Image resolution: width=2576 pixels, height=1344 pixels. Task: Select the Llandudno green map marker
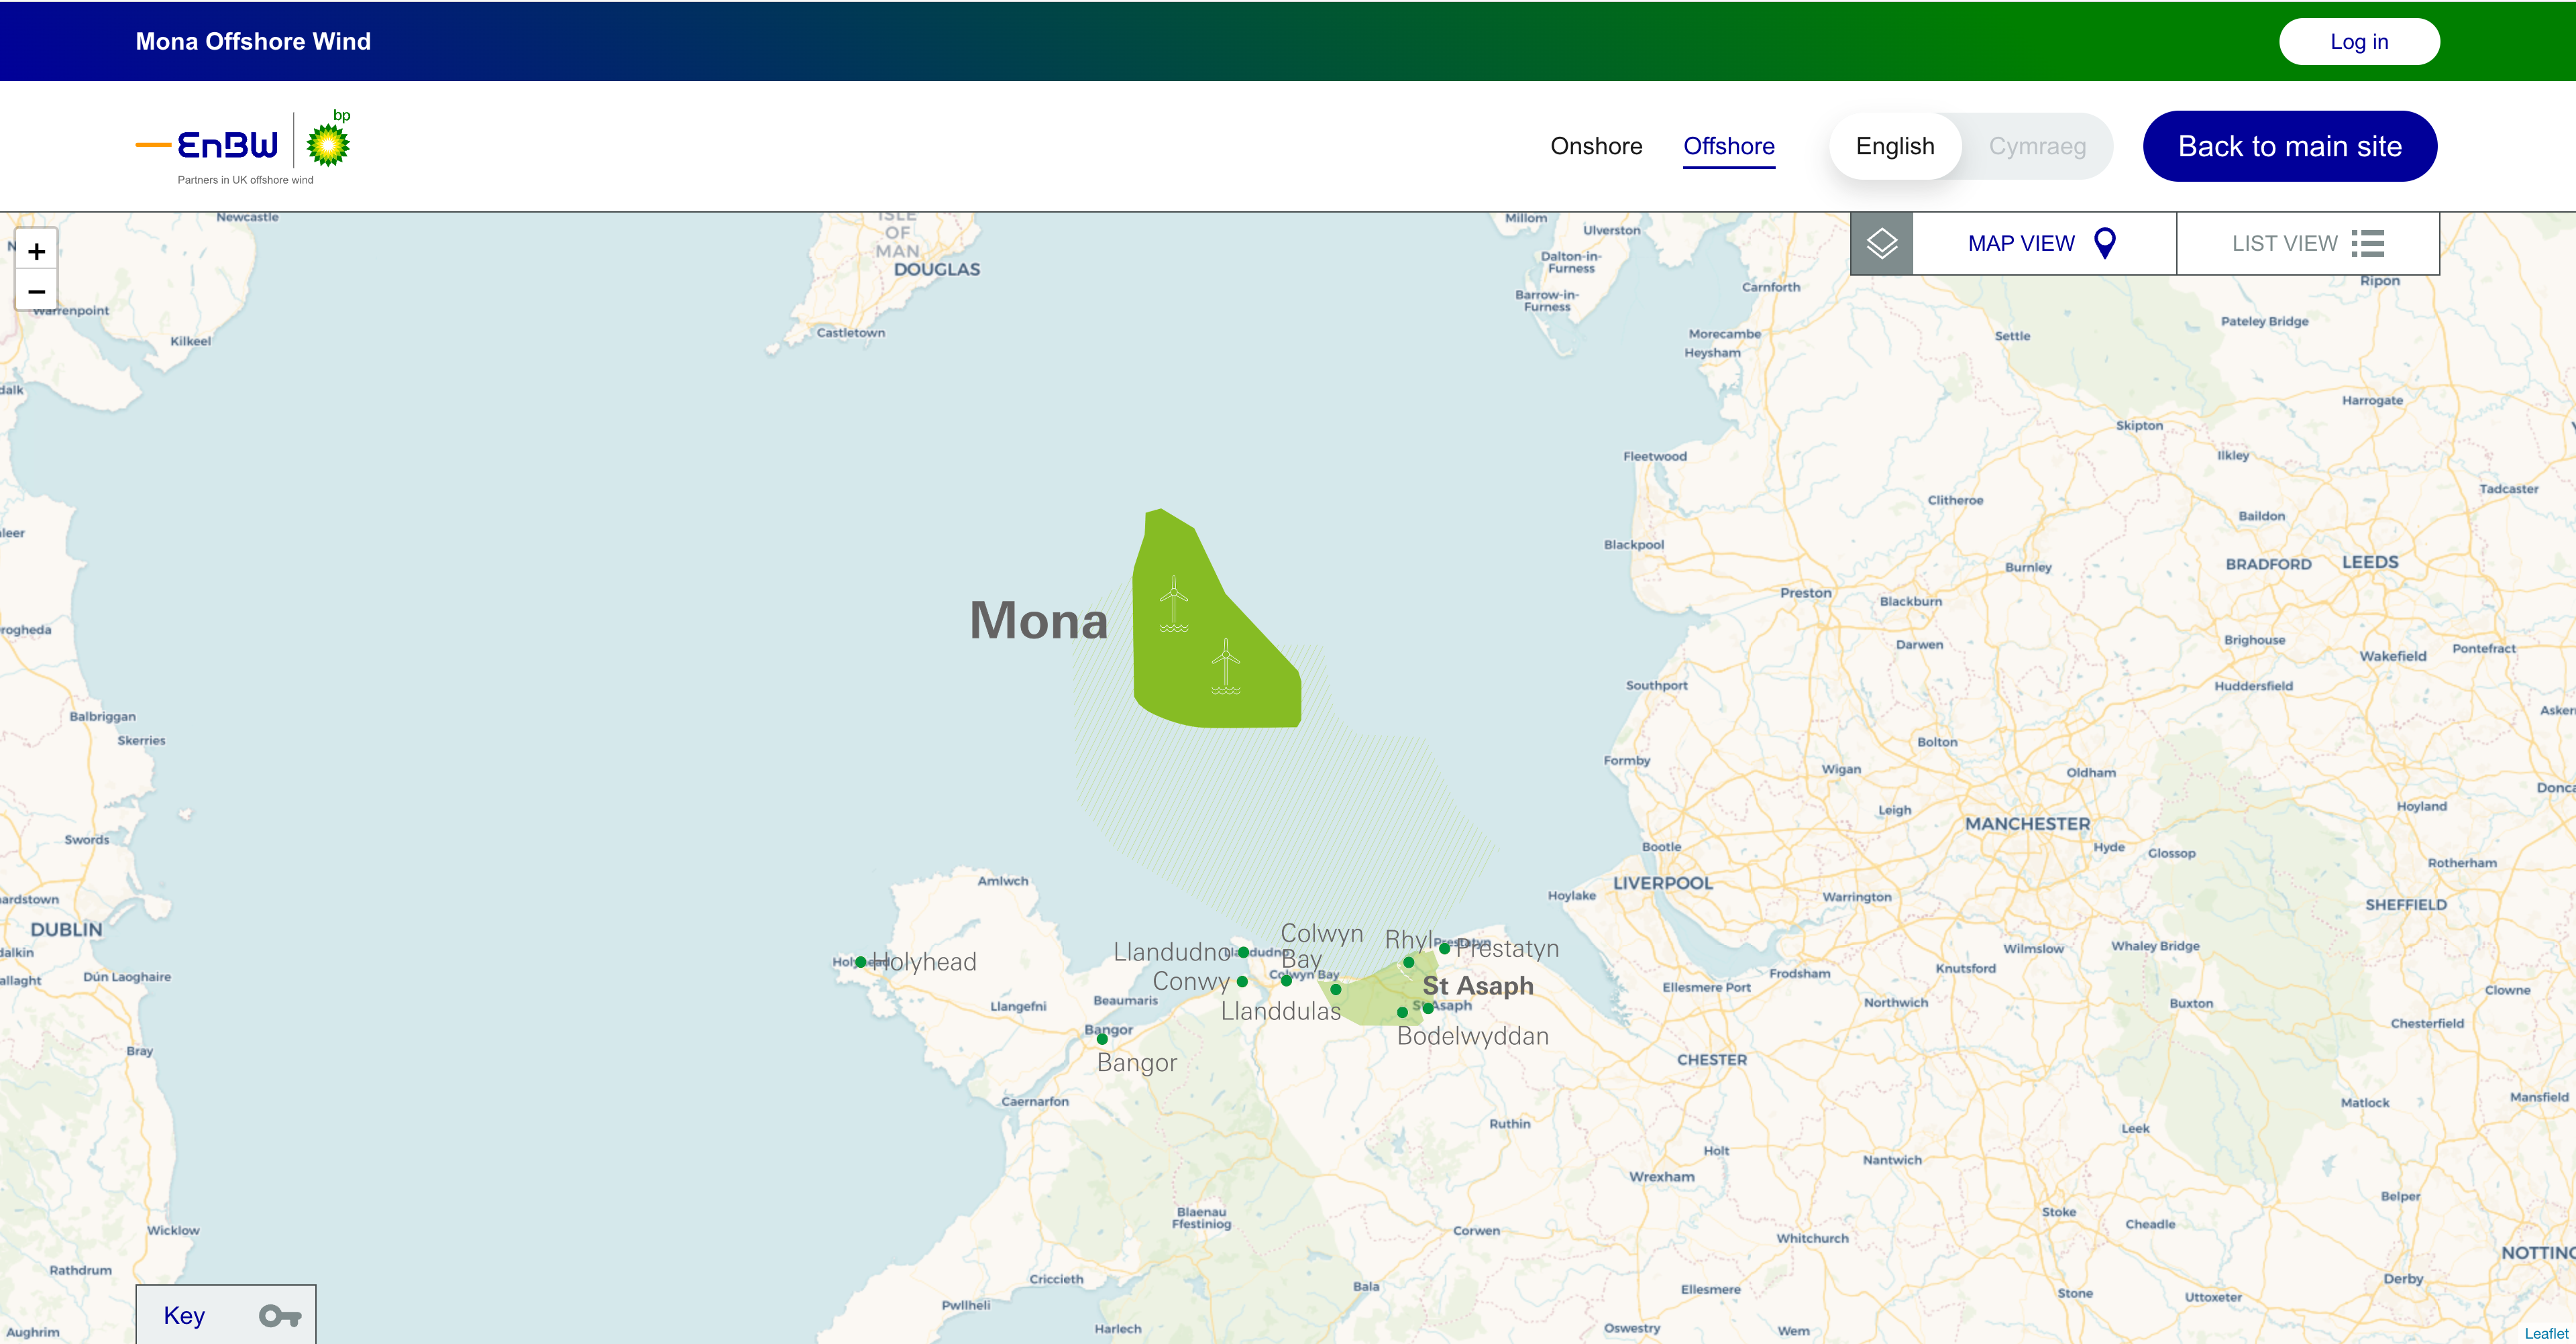pyautogui.click(x=1243, y=952)
